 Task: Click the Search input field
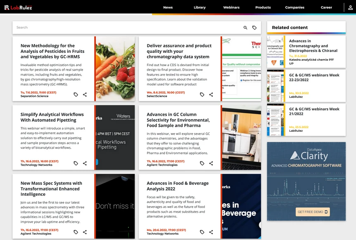(x=127, y=28)
